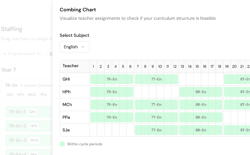Select GHi's 7R-En block
250x155 pixels.
[112, 79]
